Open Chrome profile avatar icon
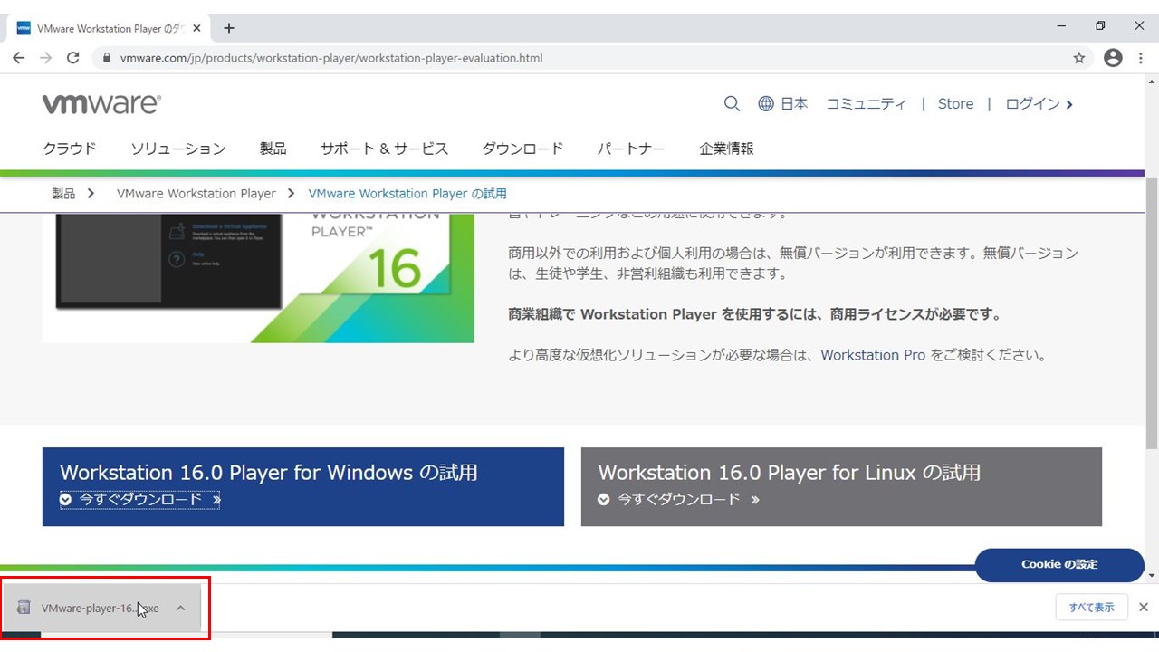The image size is (1159, 652). tap(1113, 58)
